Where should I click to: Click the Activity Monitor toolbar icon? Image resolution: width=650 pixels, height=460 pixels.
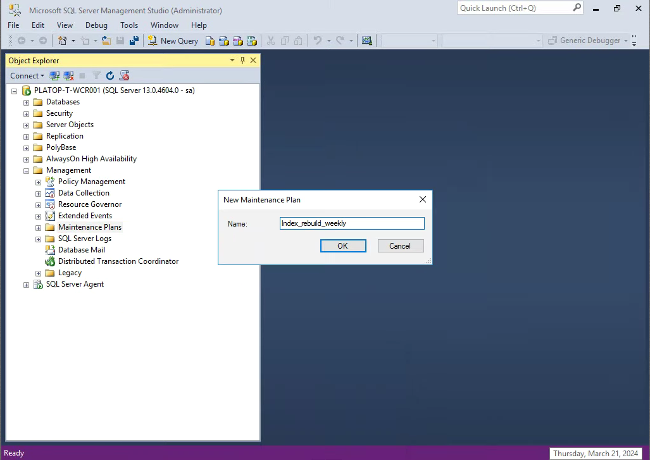(366, 40)
